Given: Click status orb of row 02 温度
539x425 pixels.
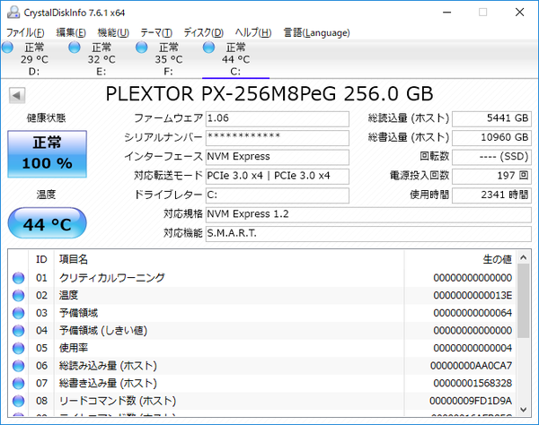Looking at the screenshot, I should pos(18,295).
